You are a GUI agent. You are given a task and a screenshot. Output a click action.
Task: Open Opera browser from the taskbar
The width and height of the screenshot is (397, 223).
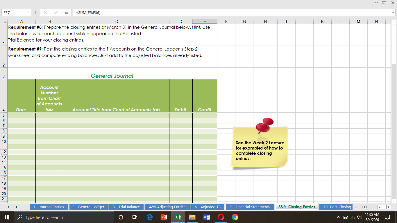click(x=221, y=217)
